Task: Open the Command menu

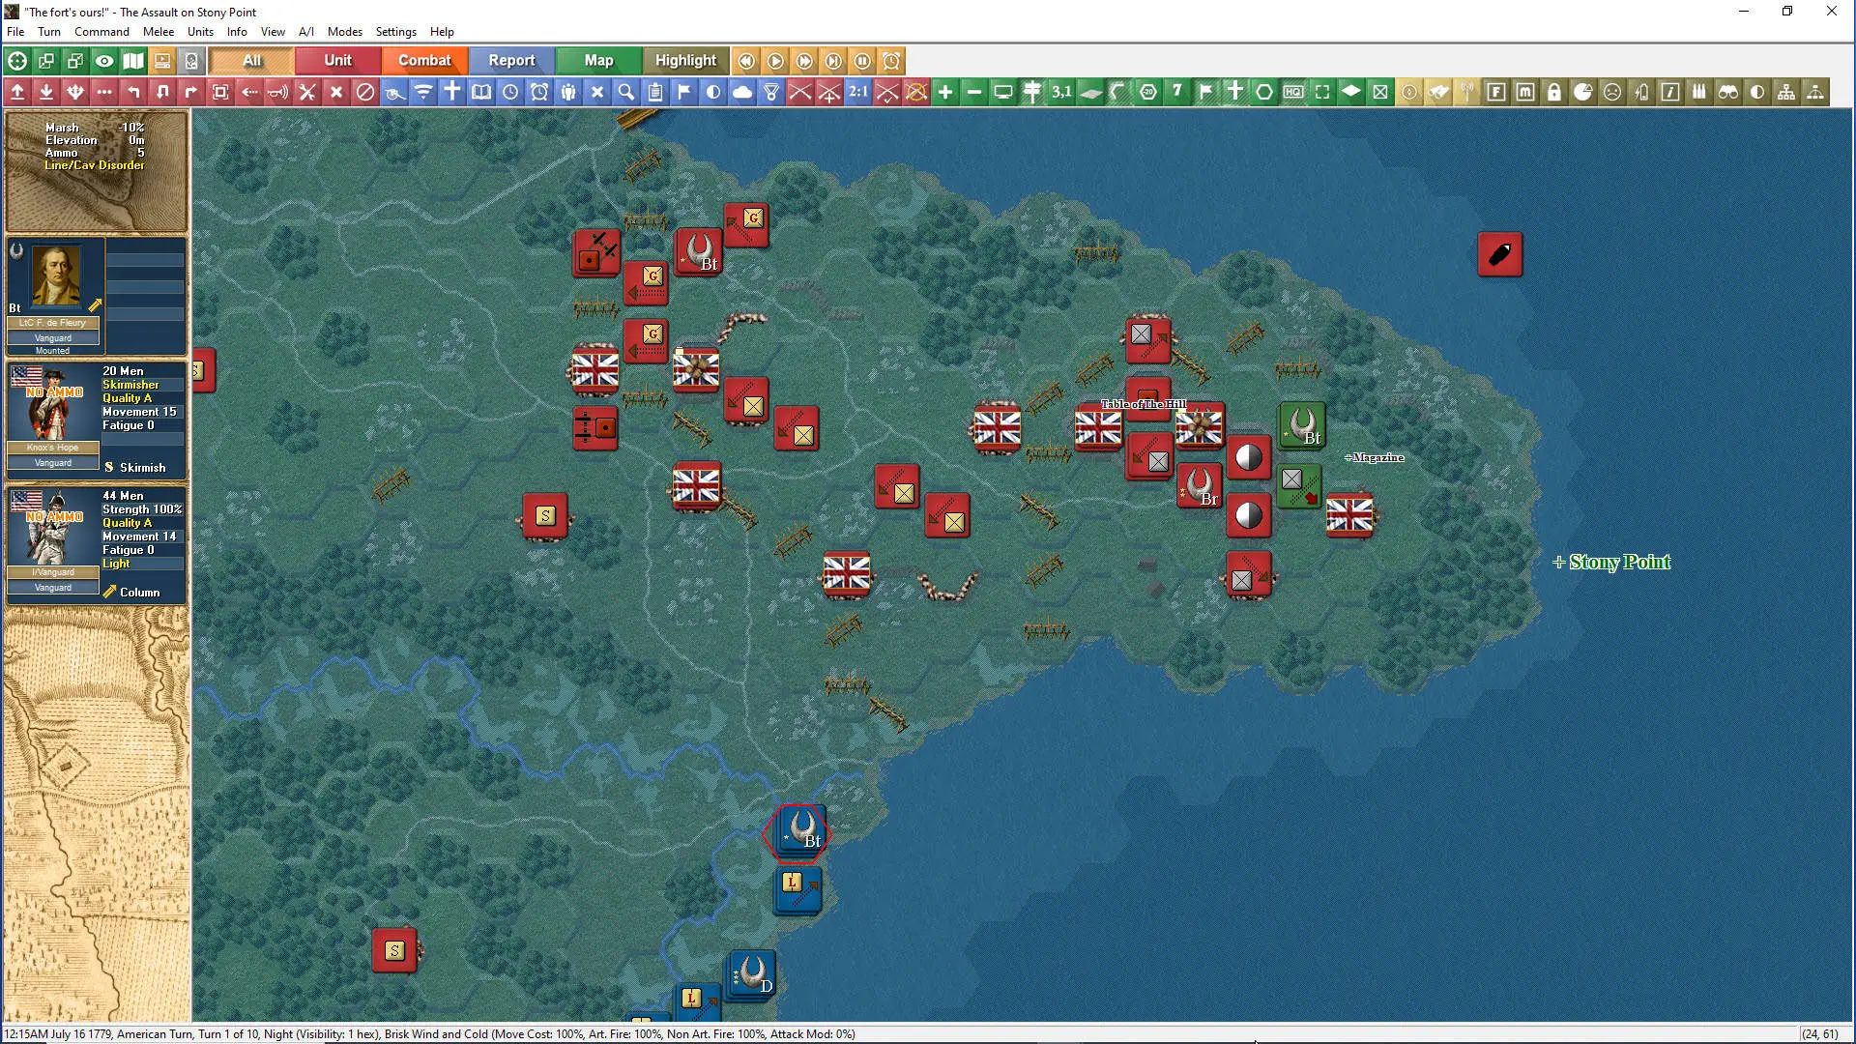Action: coord(101,32)
